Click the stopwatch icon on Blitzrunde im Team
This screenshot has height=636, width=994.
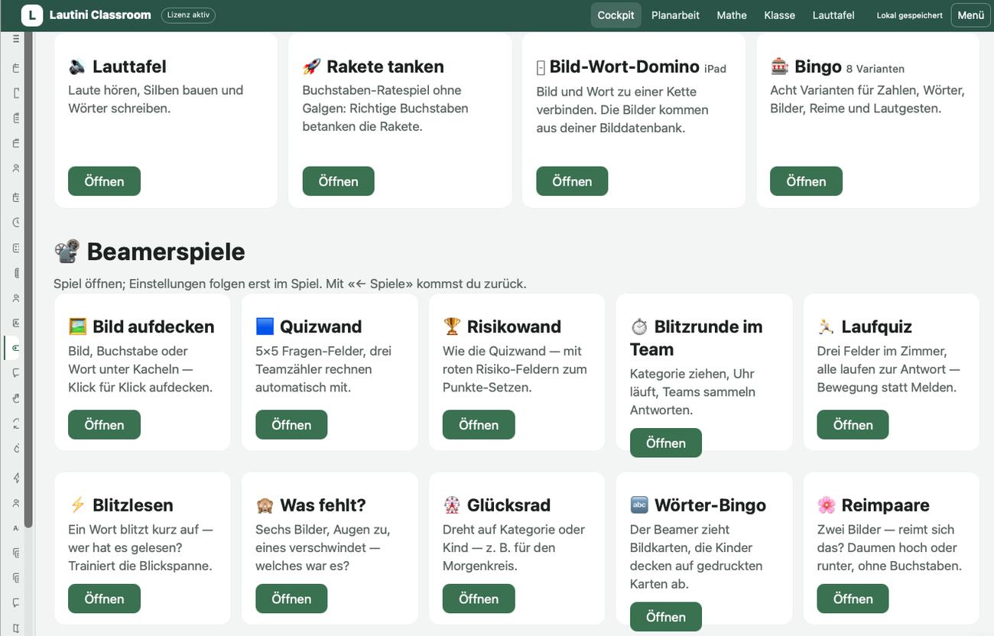[x=639, y=326]
